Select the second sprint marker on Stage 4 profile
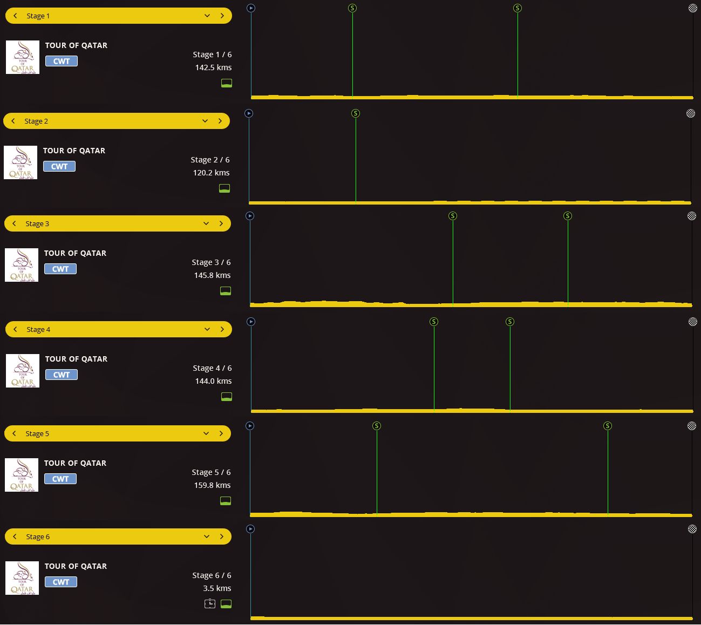This screenshot has height=625, width=701. pos(510,322)
